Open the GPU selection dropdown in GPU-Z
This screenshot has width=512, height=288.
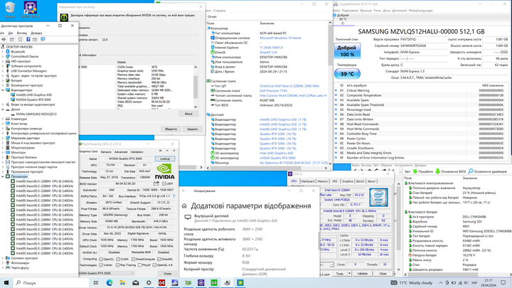107,273
